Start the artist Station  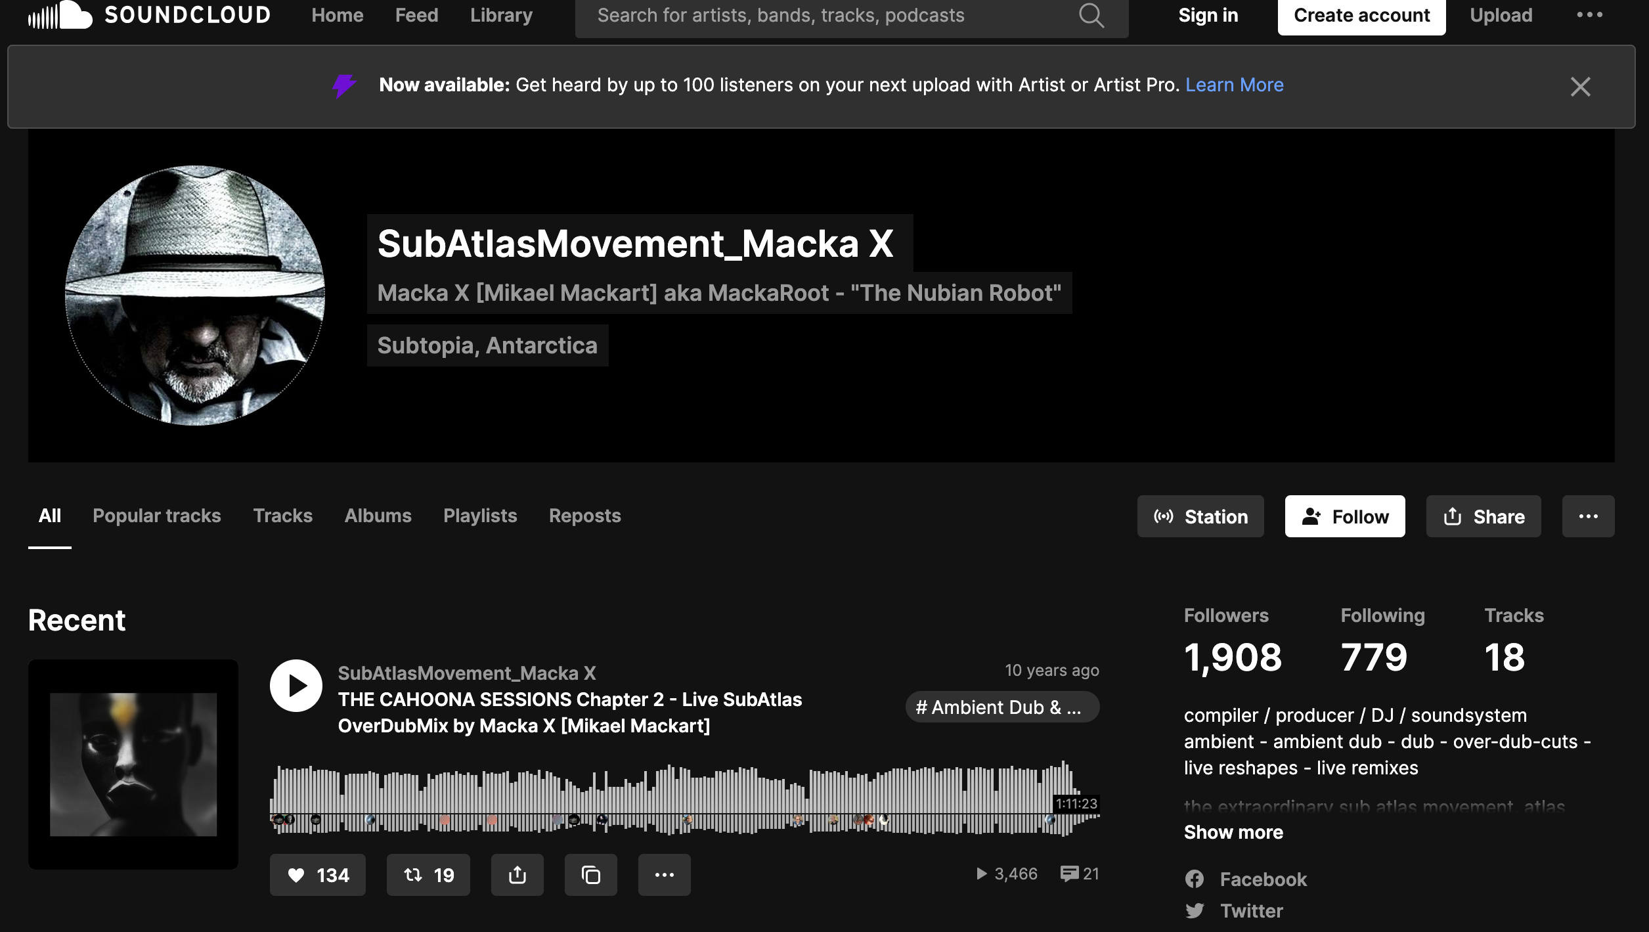point(1200,516)
